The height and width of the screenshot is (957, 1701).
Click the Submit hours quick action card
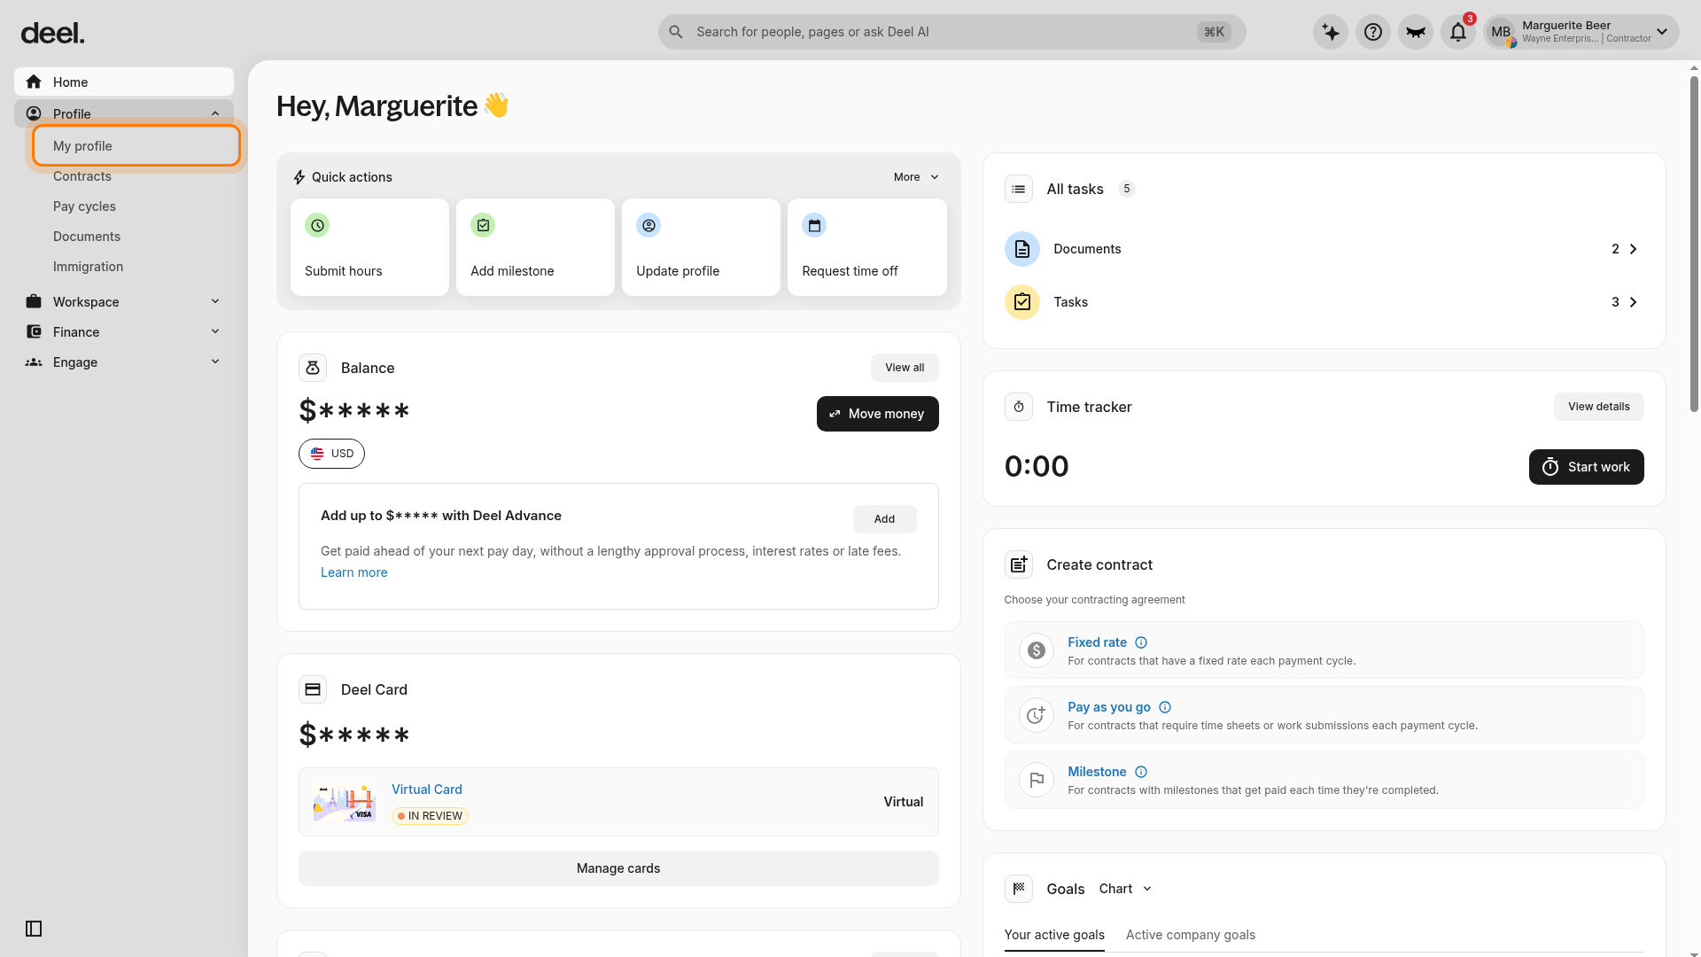(x=369, y=247)
